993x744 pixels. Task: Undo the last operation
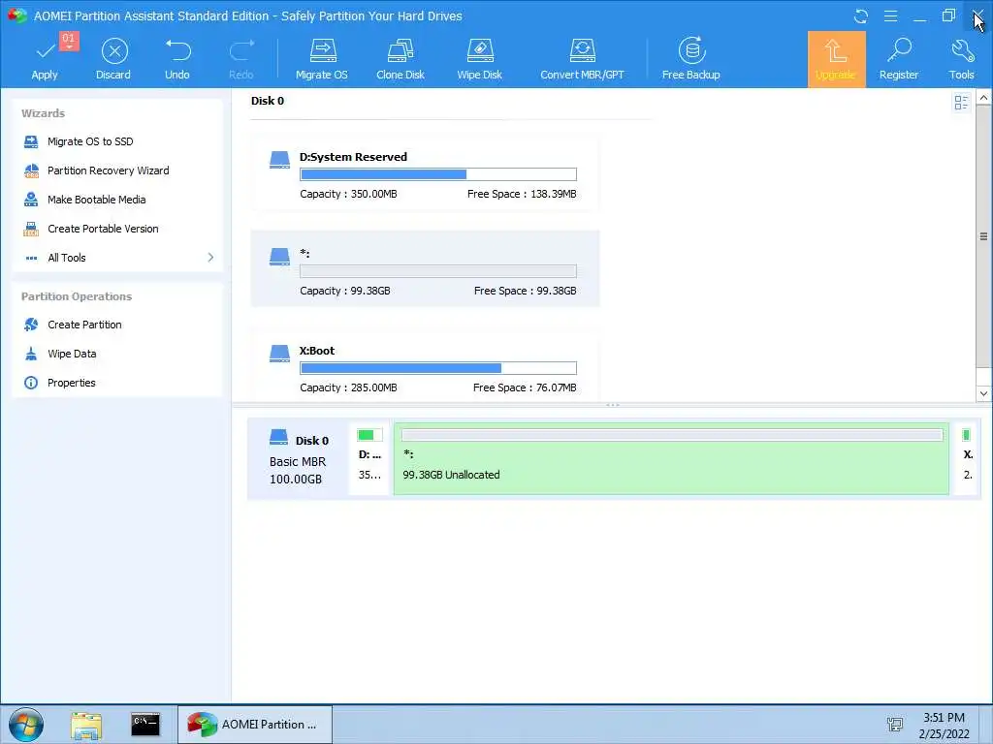pos(177,59)
